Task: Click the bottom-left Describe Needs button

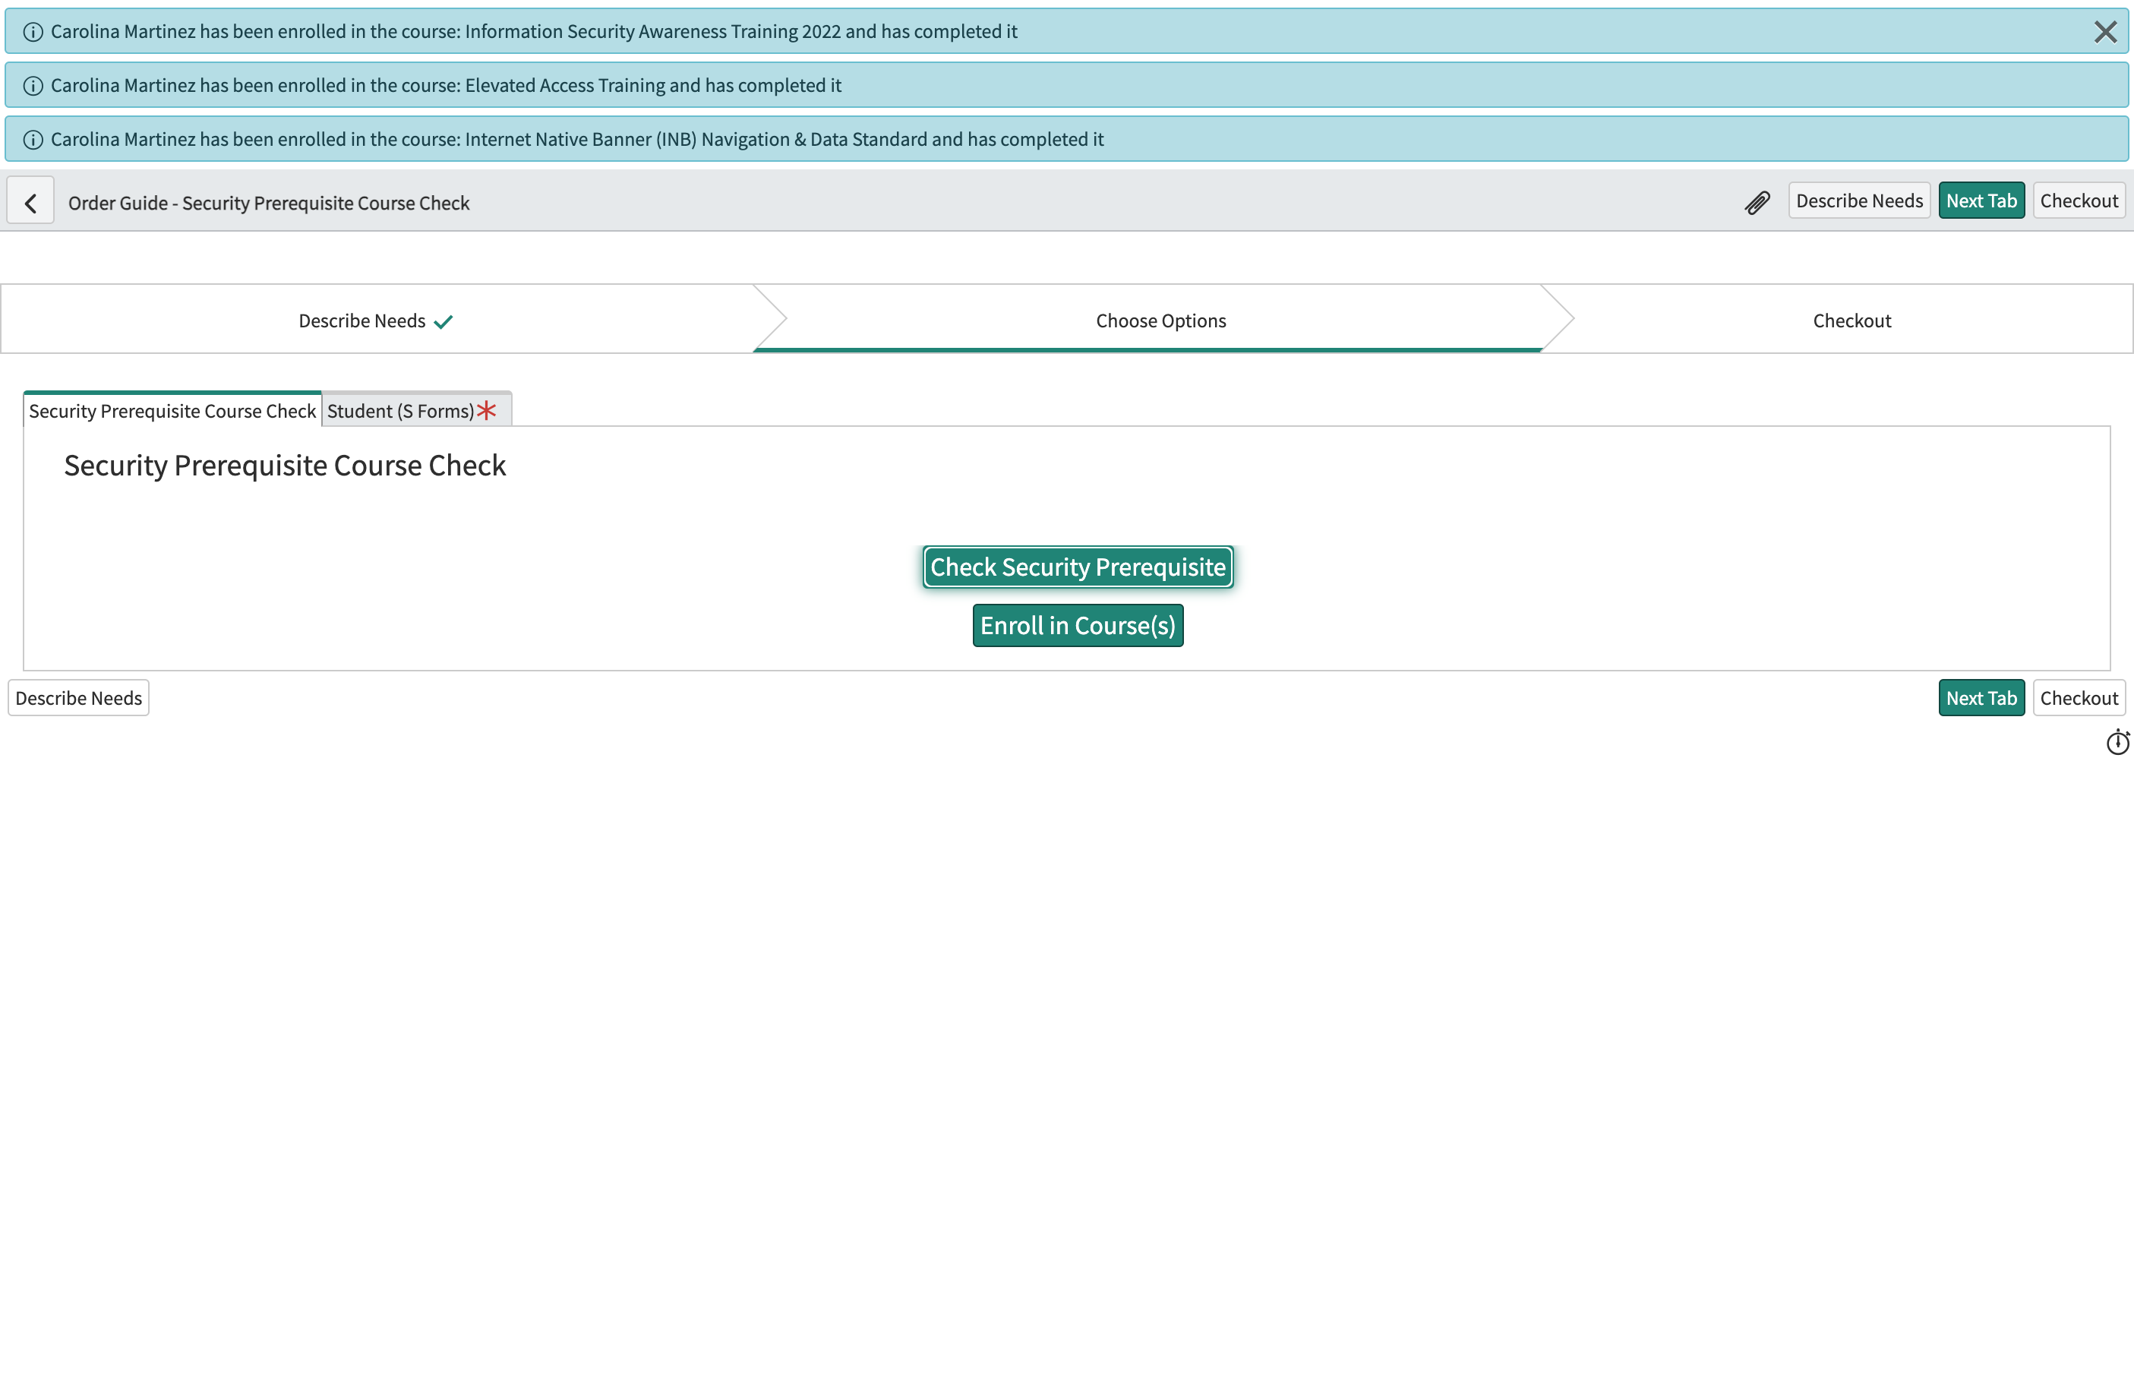Action: [79, 698]
